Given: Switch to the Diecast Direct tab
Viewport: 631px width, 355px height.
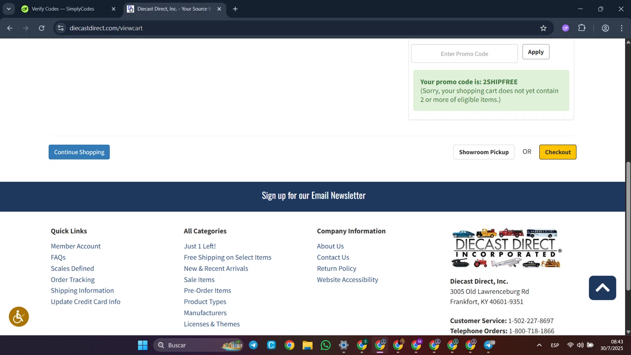Looking at the screenshot, I should pos(175,9).
